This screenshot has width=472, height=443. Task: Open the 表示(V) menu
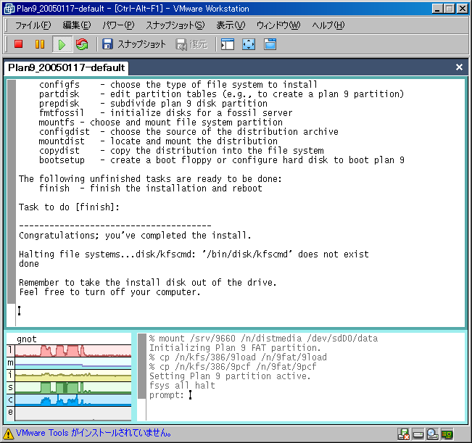click(x=231, y=25)
